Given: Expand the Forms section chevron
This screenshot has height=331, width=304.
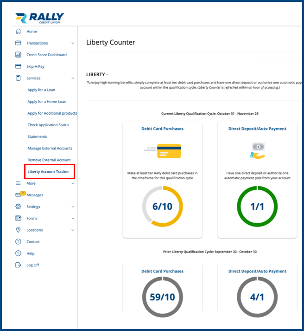Looking at the screenshot, I should click(73, 218).
